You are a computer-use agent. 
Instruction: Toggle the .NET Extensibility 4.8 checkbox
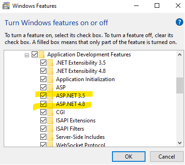click(43, 71)
